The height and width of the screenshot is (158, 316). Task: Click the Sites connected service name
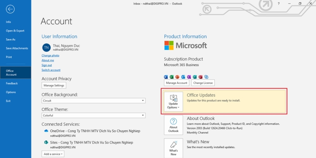pos(92,143)
